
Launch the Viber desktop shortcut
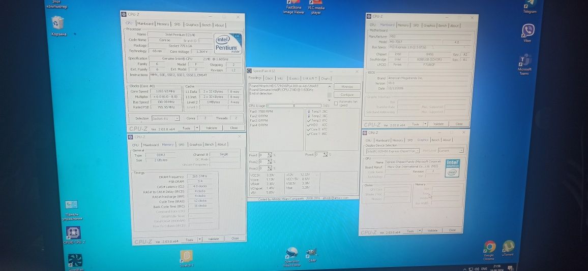(x=527, y=33)
